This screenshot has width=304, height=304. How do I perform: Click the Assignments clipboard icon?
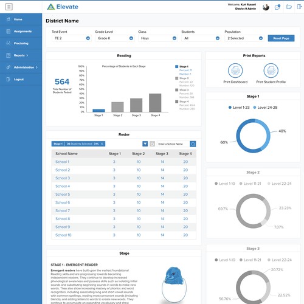tap(9, 32)
